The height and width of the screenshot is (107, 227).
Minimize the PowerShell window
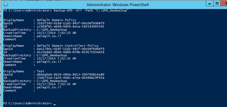tap(210, 3)
